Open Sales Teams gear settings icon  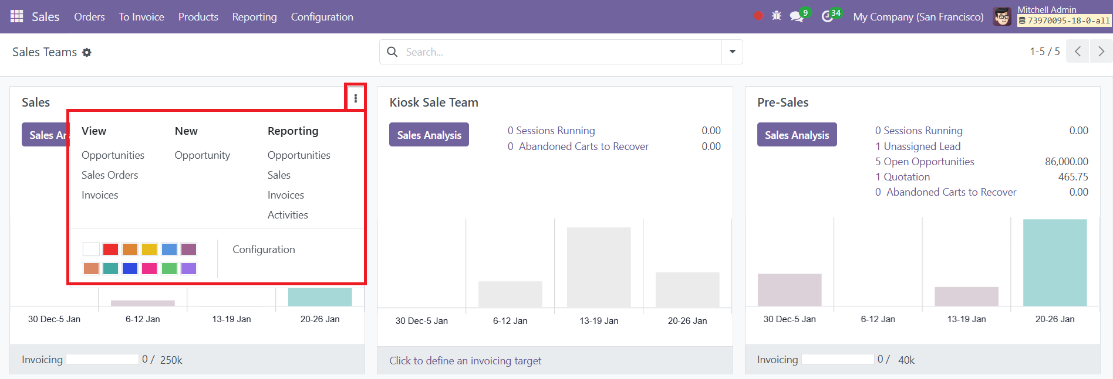87,53
